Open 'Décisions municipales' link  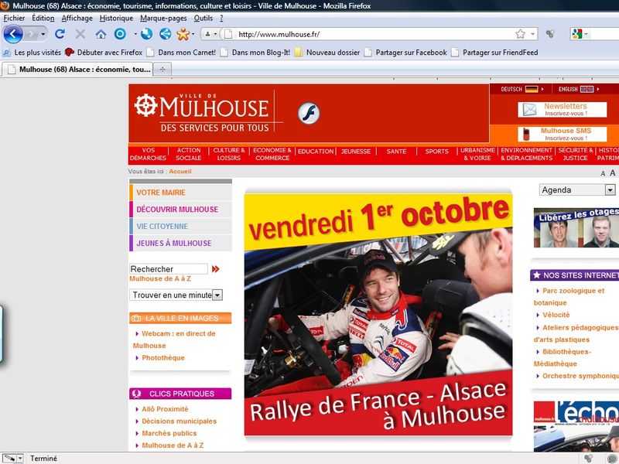point(180,421)
